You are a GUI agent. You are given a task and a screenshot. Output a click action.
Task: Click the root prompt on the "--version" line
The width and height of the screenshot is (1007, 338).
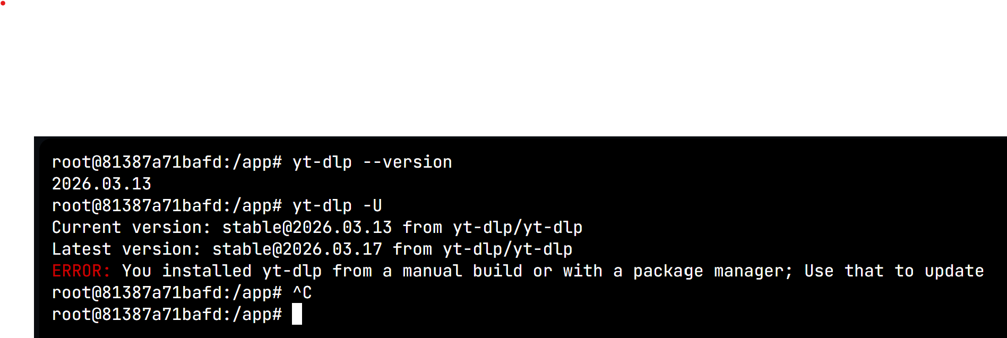[167, 162]
